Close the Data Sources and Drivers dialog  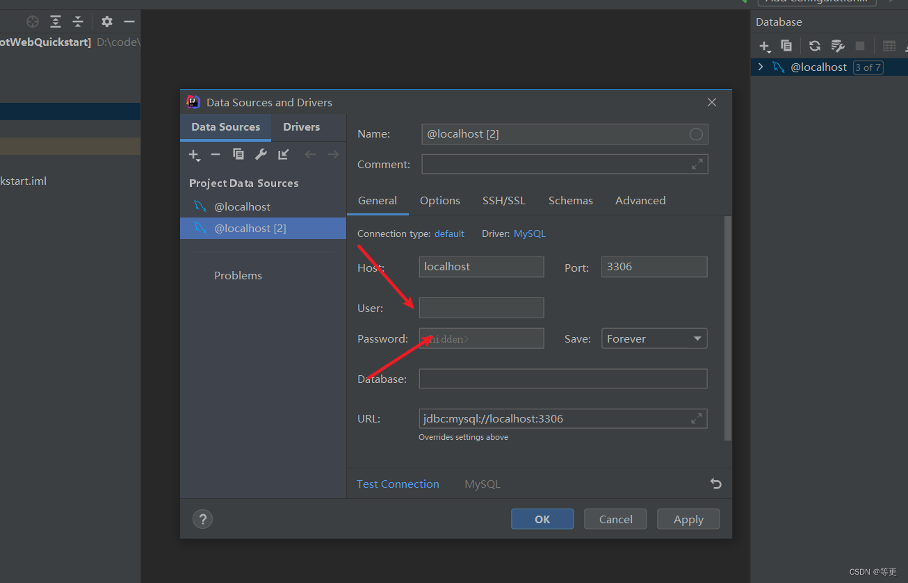tap(712, 102)
